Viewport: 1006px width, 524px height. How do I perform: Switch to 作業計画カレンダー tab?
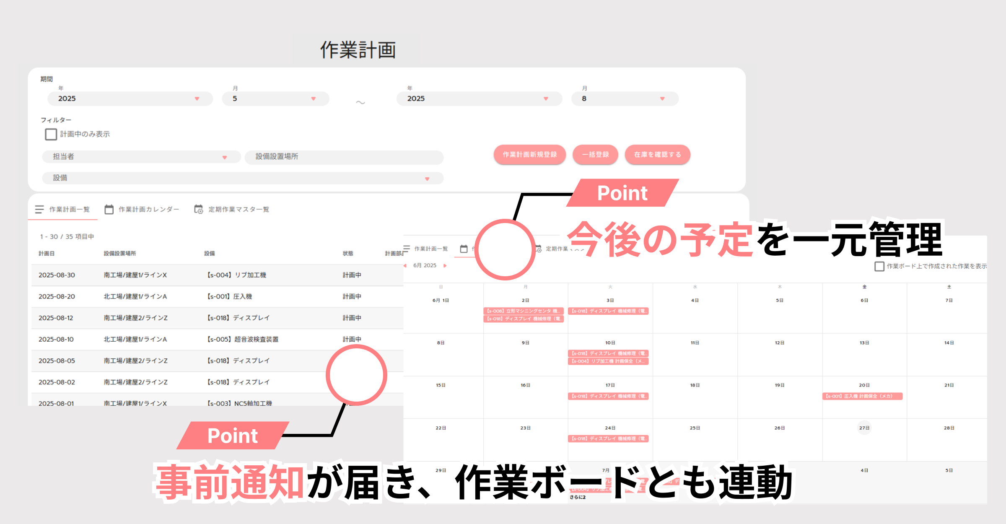pos(148,209)
